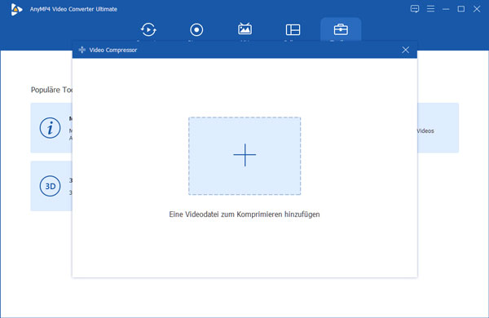Click the AnyMP4 app logo
The height and width of the screenshot is (318, 489).
pyautogui.click(x=16, y=9)
